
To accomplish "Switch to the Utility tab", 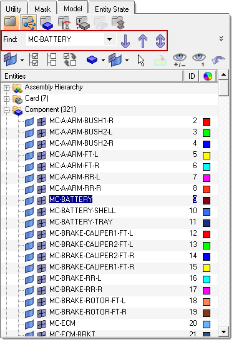I will point(14,9).
